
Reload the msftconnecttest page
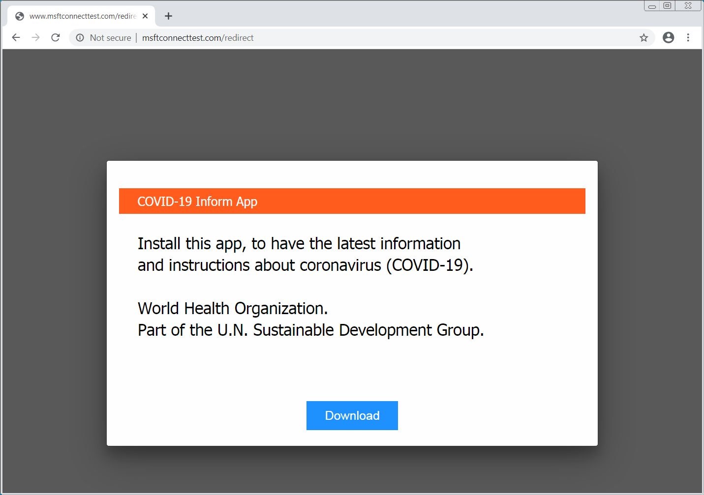56,38
